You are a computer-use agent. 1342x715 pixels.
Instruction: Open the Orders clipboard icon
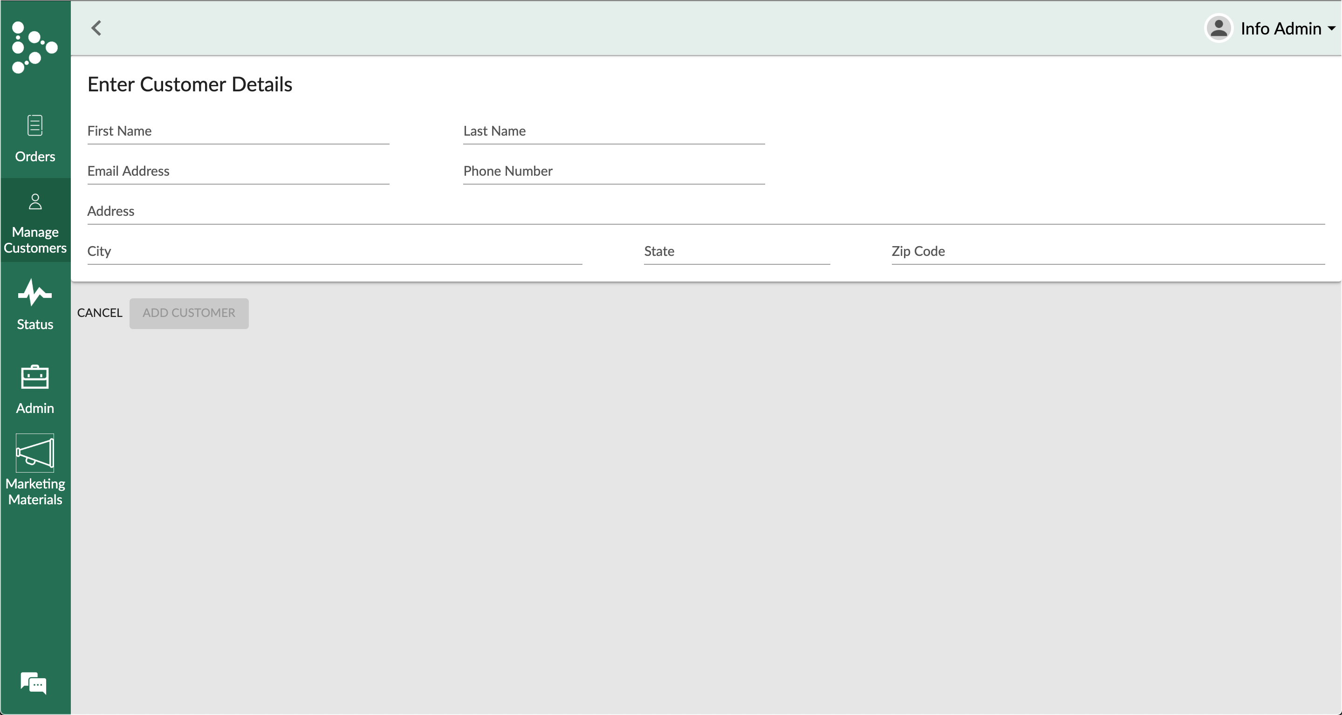35,125
